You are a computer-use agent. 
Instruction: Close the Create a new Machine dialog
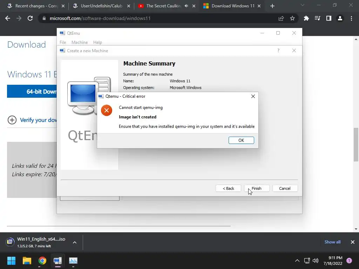294,50
